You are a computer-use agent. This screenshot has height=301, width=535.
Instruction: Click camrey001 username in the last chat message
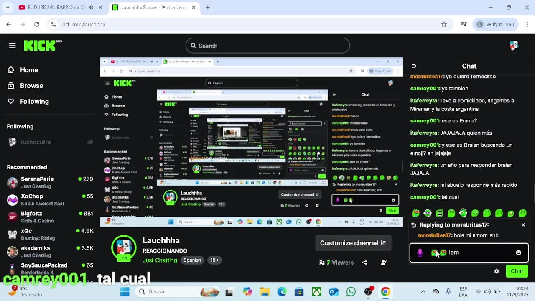pyautogui.click(x=425, y=197)
